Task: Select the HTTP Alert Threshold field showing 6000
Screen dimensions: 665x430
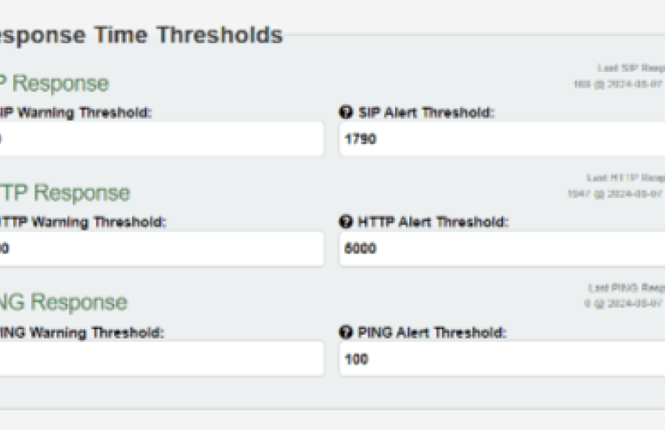Action: tap(502, 249)
